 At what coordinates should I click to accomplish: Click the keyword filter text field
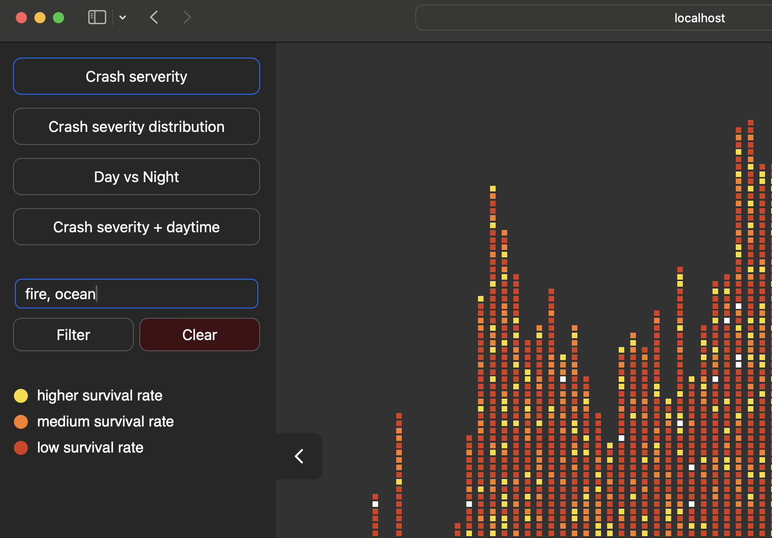136,294
